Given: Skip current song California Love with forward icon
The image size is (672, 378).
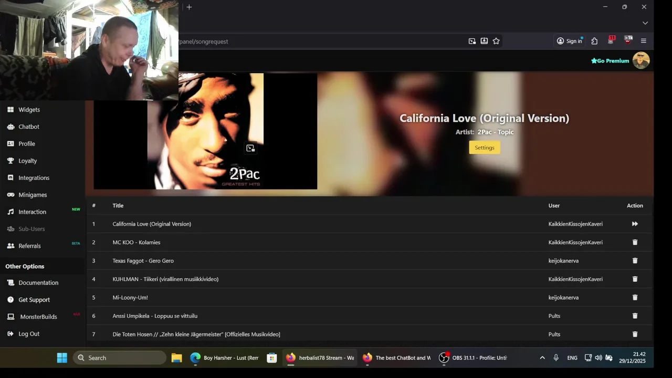Looking at the screenshot, I should click(635, 224).
